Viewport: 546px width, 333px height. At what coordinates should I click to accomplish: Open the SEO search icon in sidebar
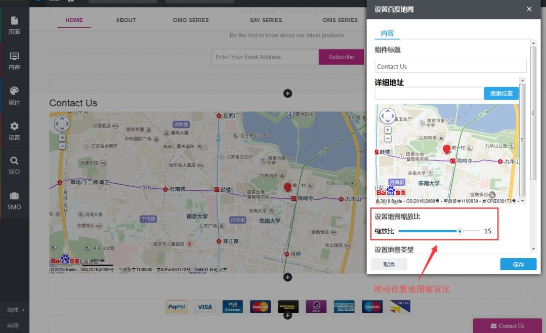coord(14,165)
